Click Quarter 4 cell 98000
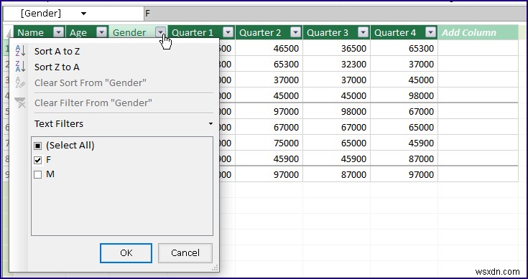This screenshot has height=279, width=528. (404, 95)
